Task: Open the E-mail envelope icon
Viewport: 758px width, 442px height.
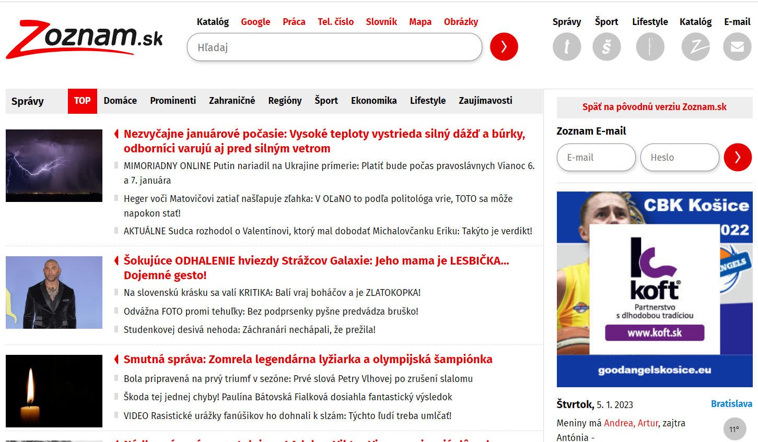Action: [x=737, y=47]
